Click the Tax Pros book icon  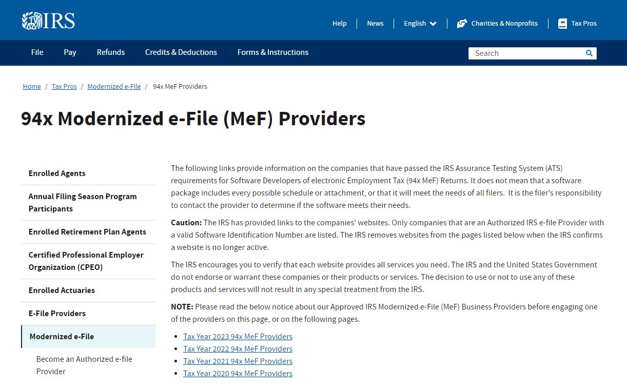point(562,24)
